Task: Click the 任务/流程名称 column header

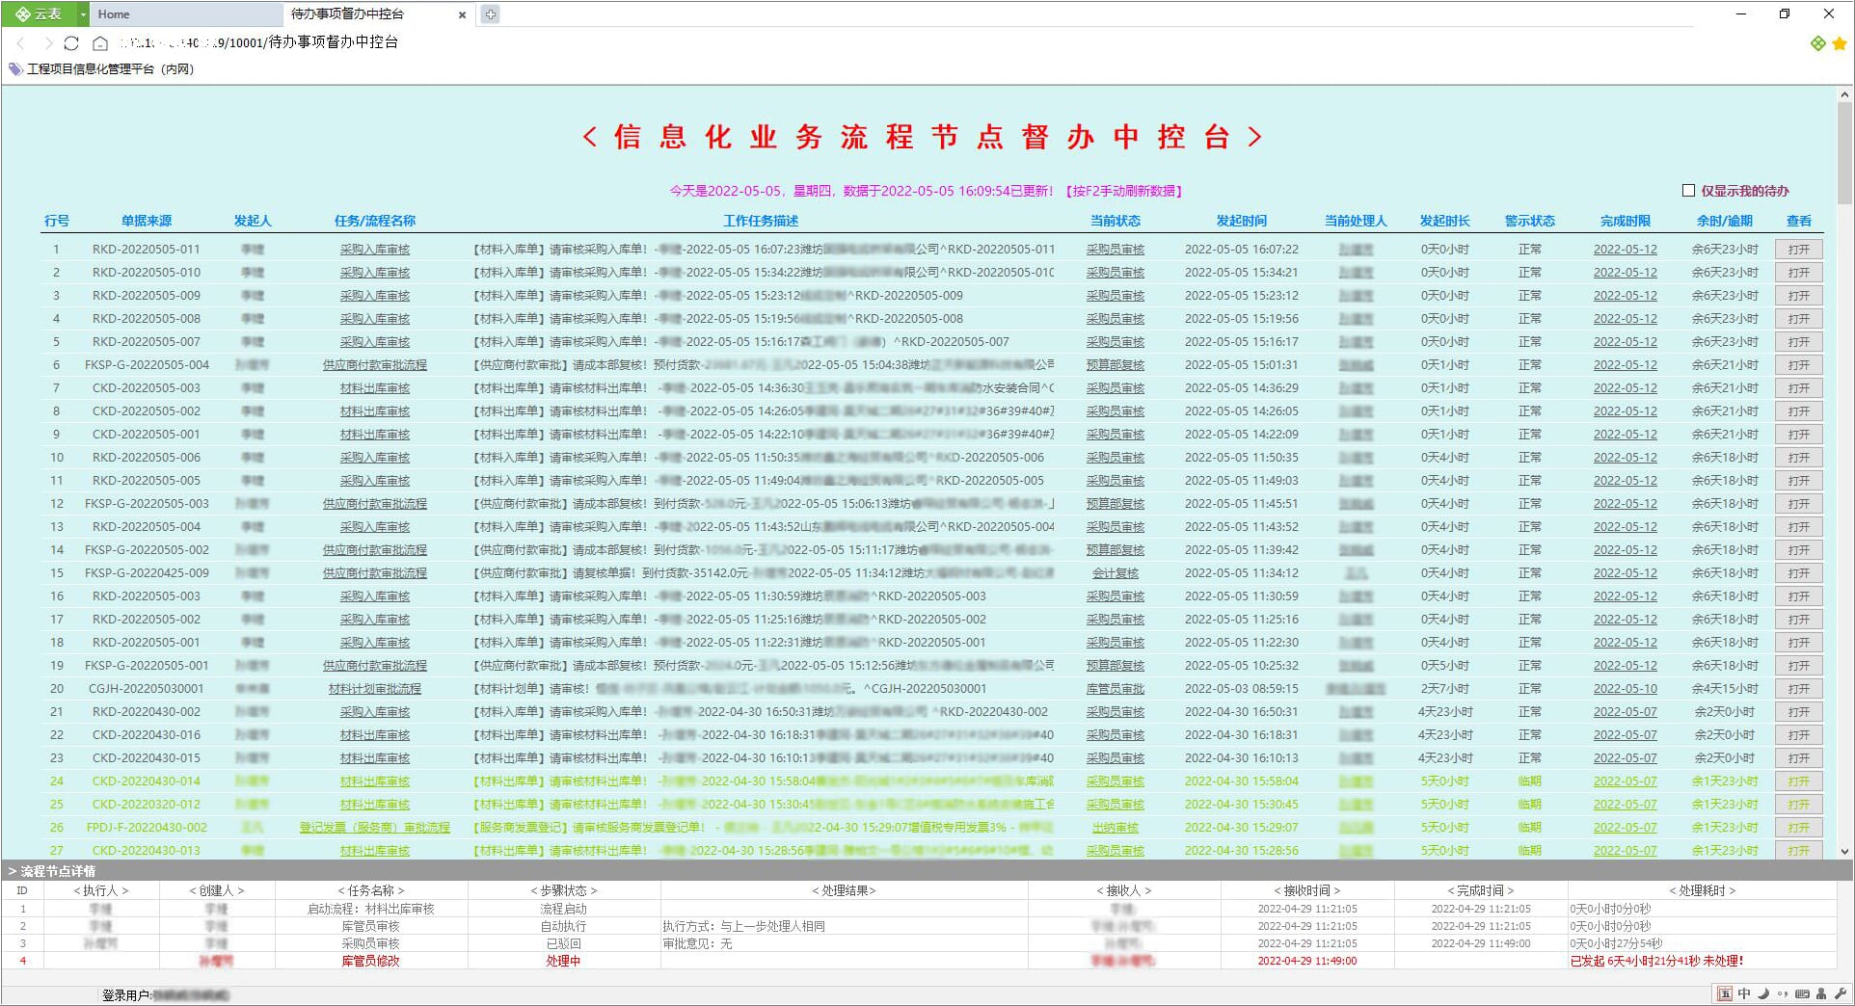Action: click(375, 221)
